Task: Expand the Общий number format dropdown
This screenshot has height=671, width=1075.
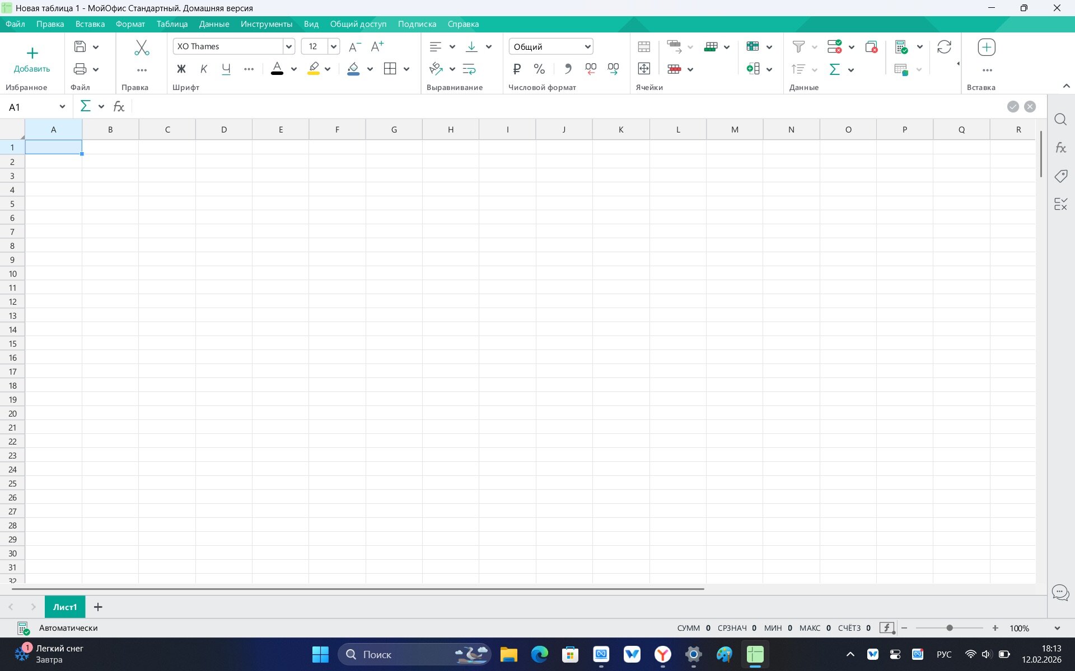Action: (x=587, y=46)
